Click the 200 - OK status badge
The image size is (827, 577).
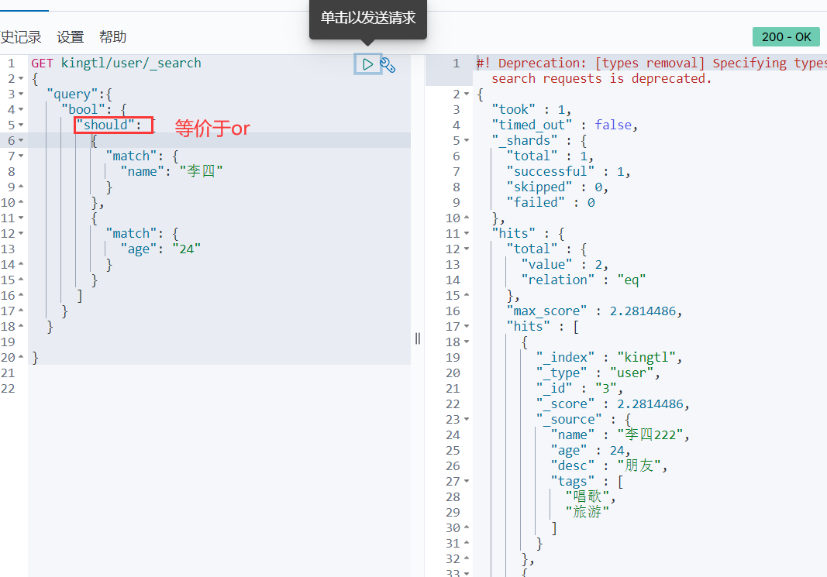[x=786, y=37]
